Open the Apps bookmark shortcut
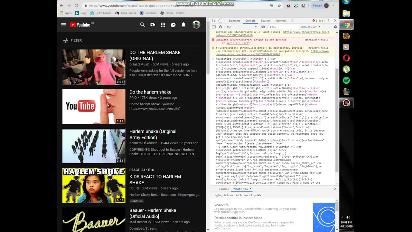This screenshot has height=232, width=412. point(66,13)
